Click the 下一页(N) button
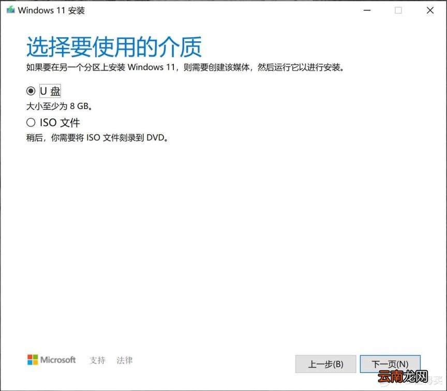 [x=390, y=364]
